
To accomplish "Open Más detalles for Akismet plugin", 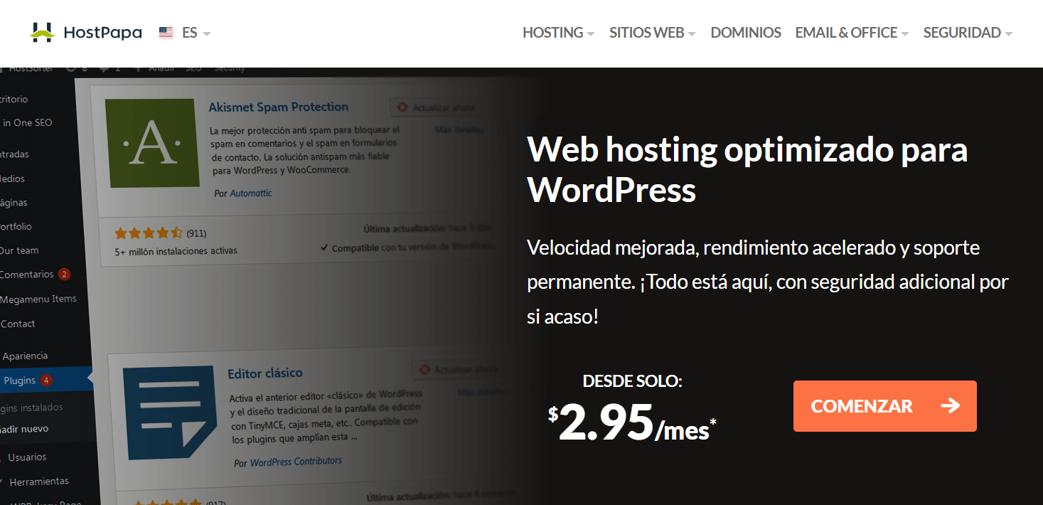I will 459,129.
